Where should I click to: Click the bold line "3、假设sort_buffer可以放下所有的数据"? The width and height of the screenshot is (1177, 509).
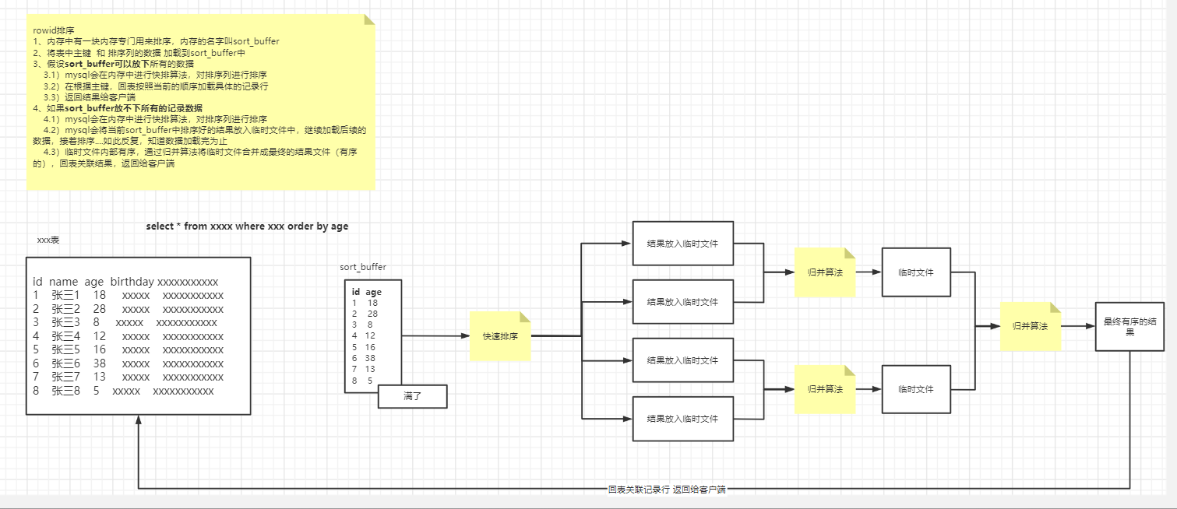point(114,64)
